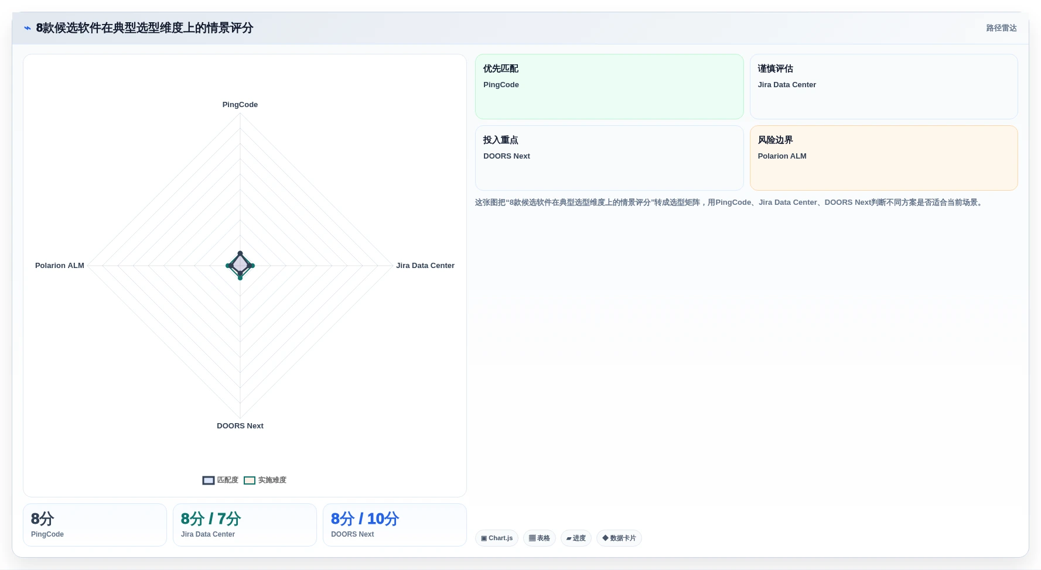Click the left radar data point

pos(228,266)
